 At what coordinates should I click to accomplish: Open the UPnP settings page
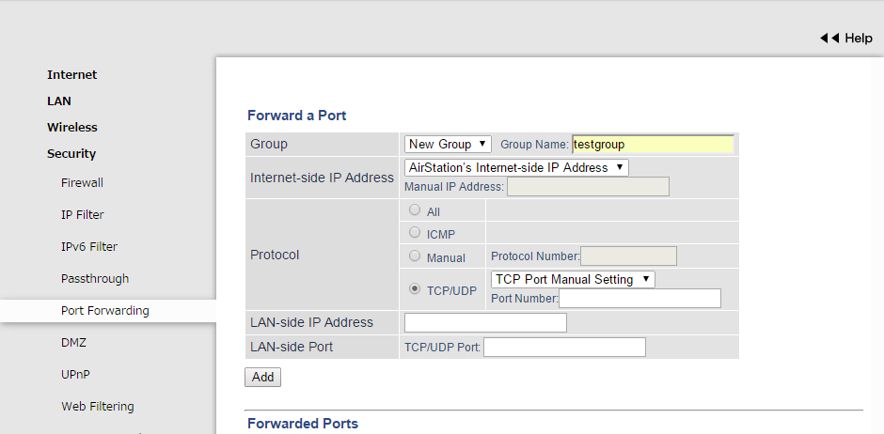[75, 375]
